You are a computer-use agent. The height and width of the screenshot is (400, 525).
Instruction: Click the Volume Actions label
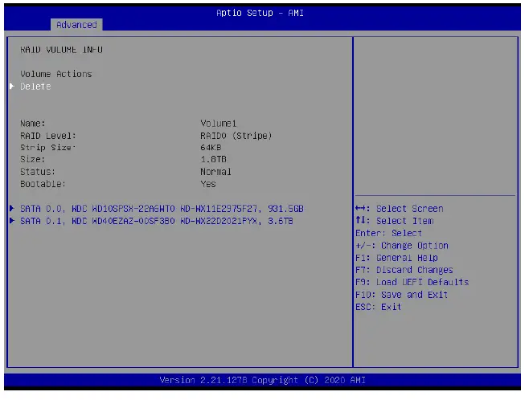tap(56, 74)
